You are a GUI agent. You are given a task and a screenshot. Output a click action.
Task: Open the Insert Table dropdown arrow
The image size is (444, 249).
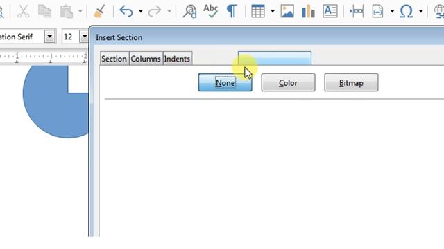click(273, 12)
